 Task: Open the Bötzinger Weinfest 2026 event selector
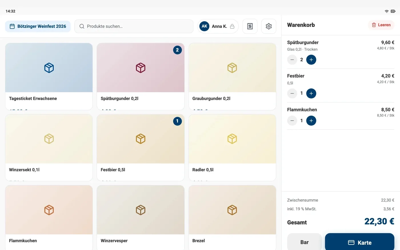38,26
